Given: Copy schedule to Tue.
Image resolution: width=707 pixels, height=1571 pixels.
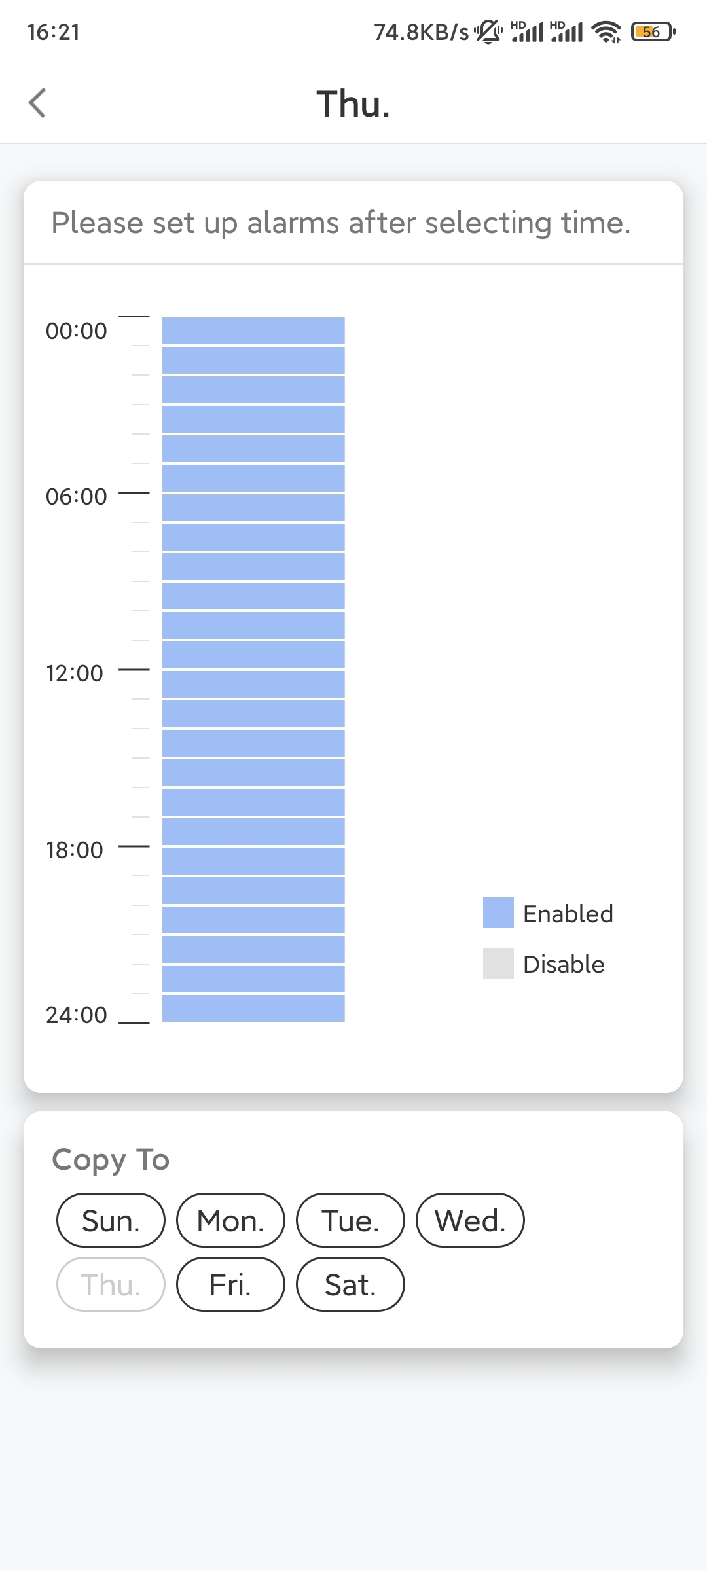Looking at the screenshot, I should pyautogui.click(x=350, y=1220).
